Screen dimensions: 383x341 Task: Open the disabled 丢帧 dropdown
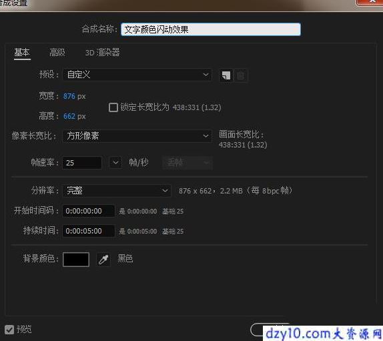187,163
